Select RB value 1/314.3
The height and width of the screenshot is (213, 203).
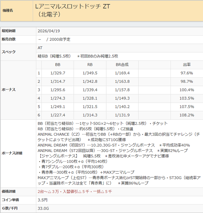click(x=90, y=115)
